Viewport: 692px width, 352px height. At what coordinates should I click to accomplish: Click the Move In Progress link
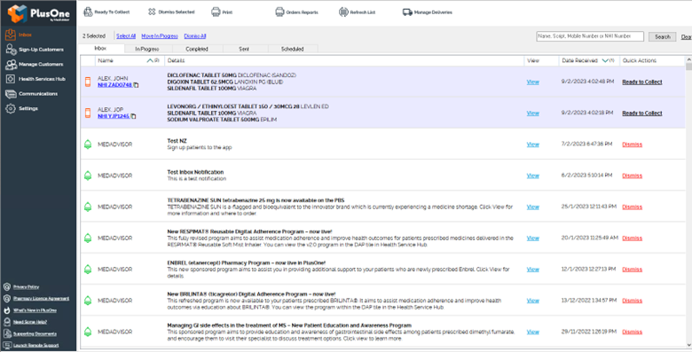pyautogui.click(x=160, y=36)
